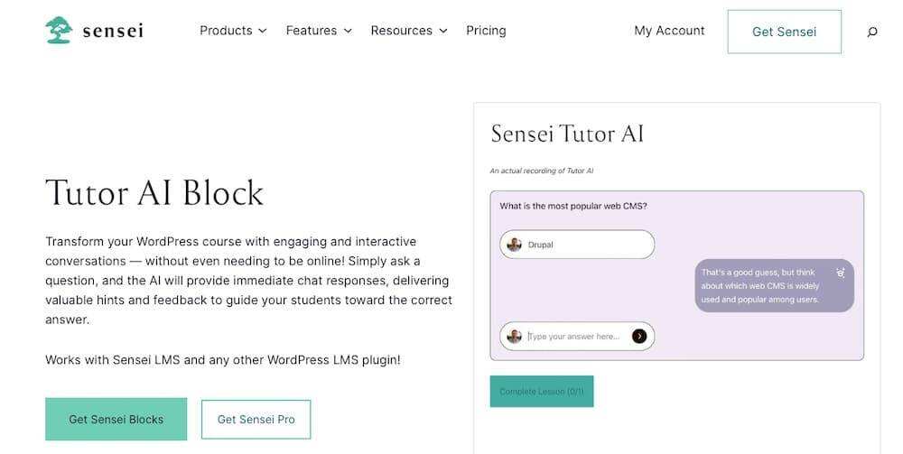The width and height of the screenshot is (903, 454).
Task: Click the Get Sensei header button
Action: 784,32
